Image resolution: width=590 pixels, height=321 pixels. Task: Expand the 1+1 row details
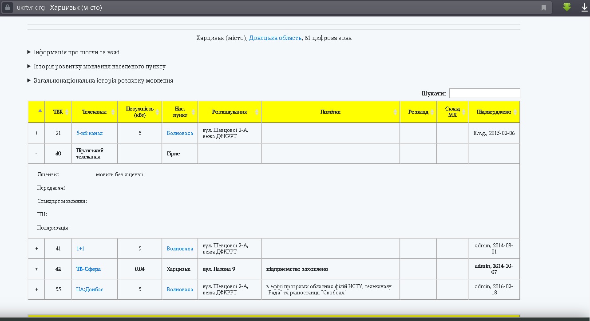coord(36,249)
